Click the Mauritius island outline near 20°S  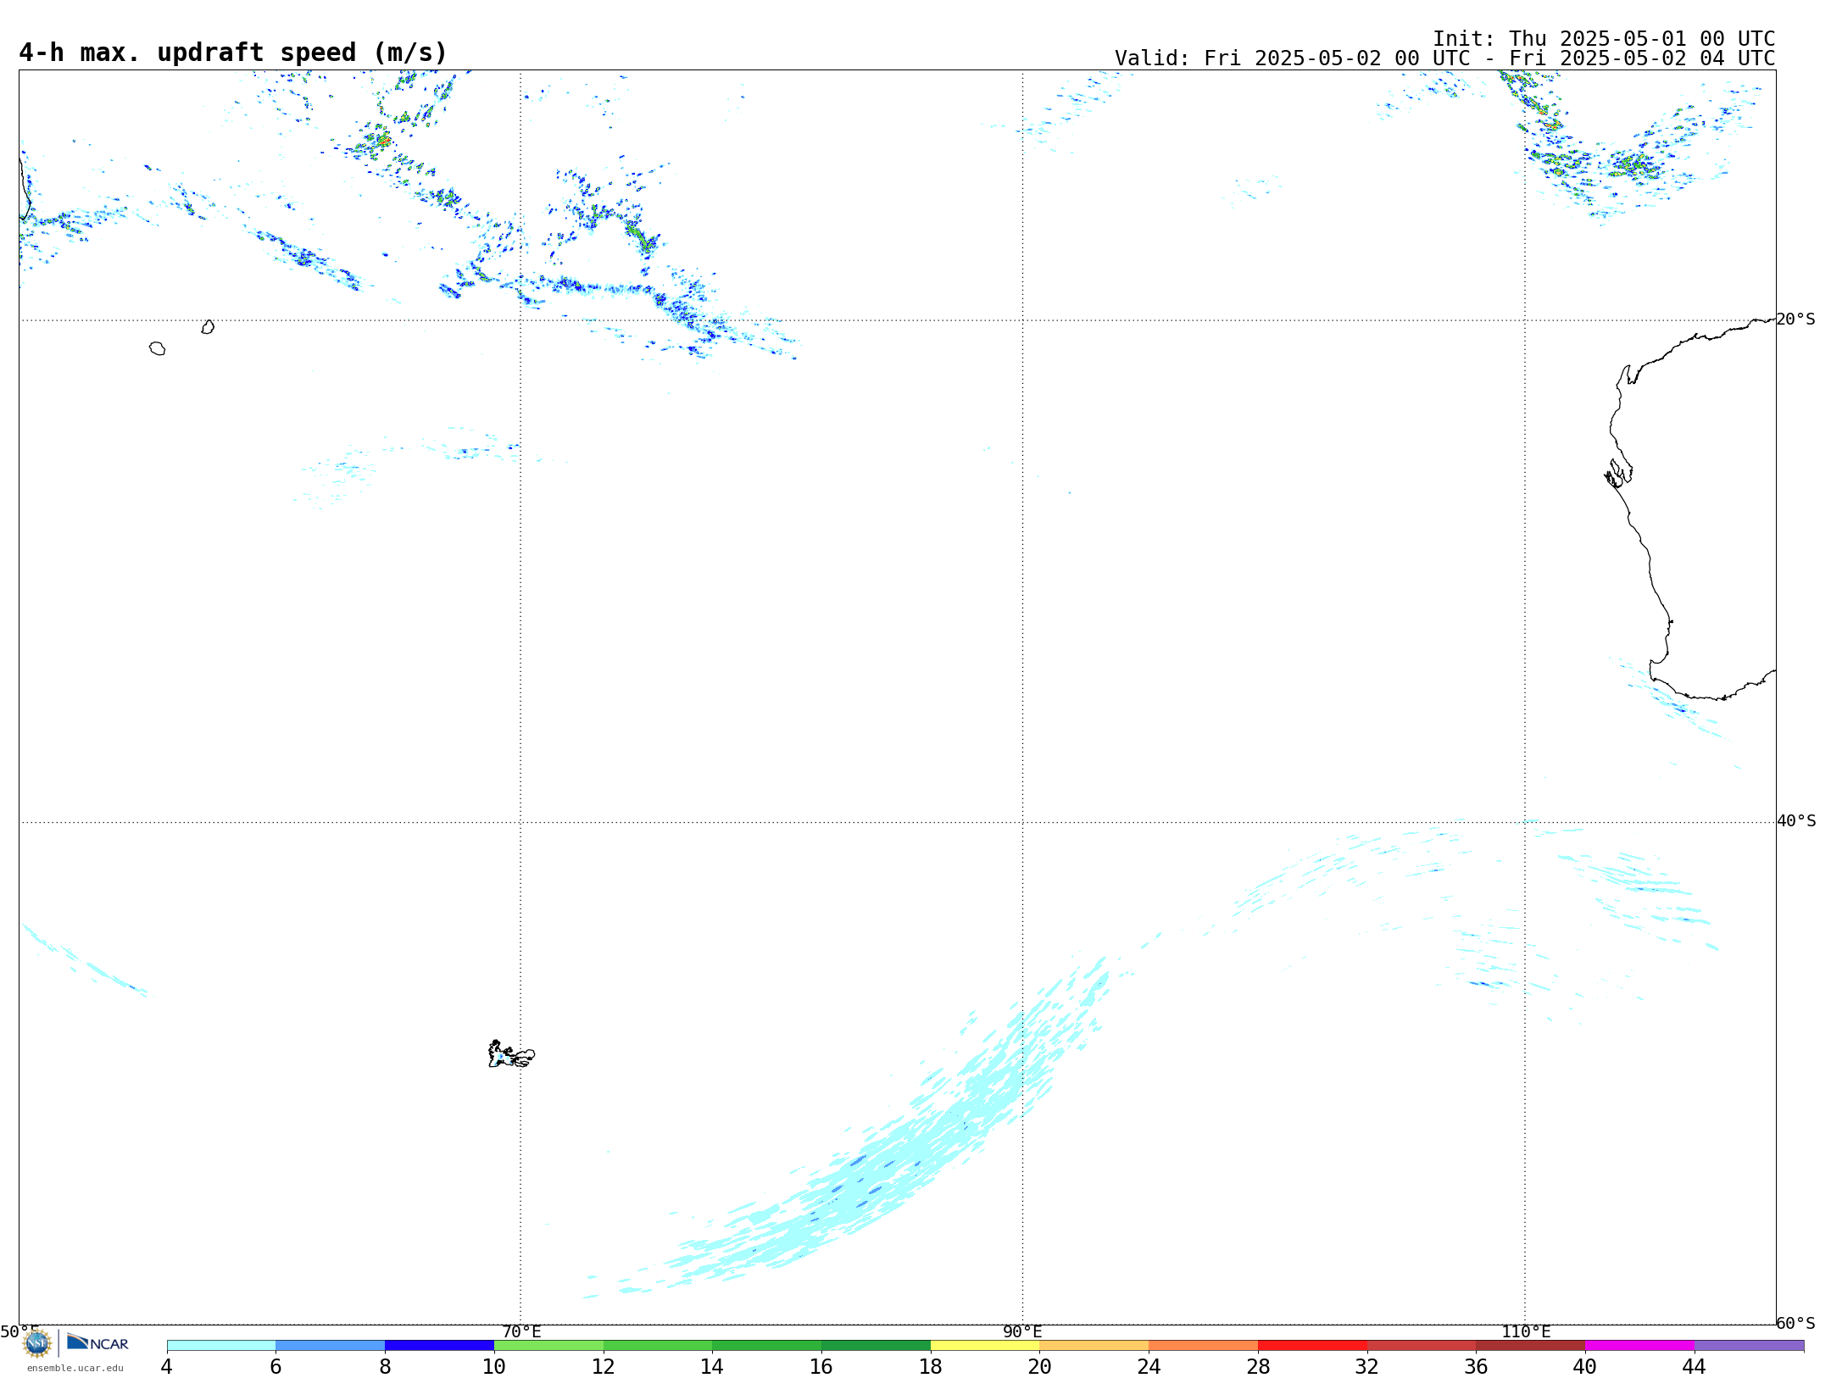point(208,327)
